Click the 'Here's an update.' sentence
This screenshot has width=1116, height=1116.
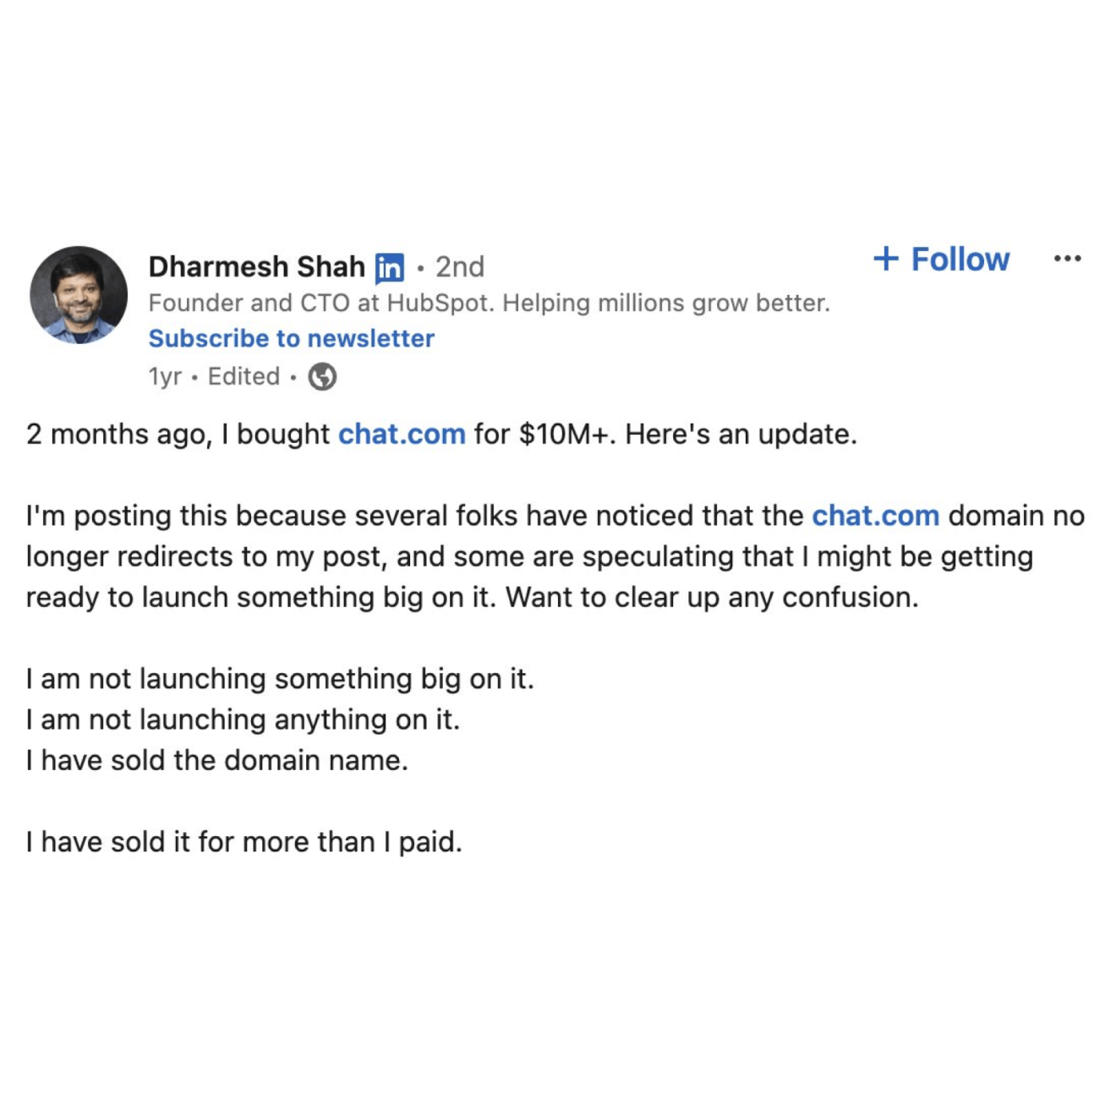741,435
